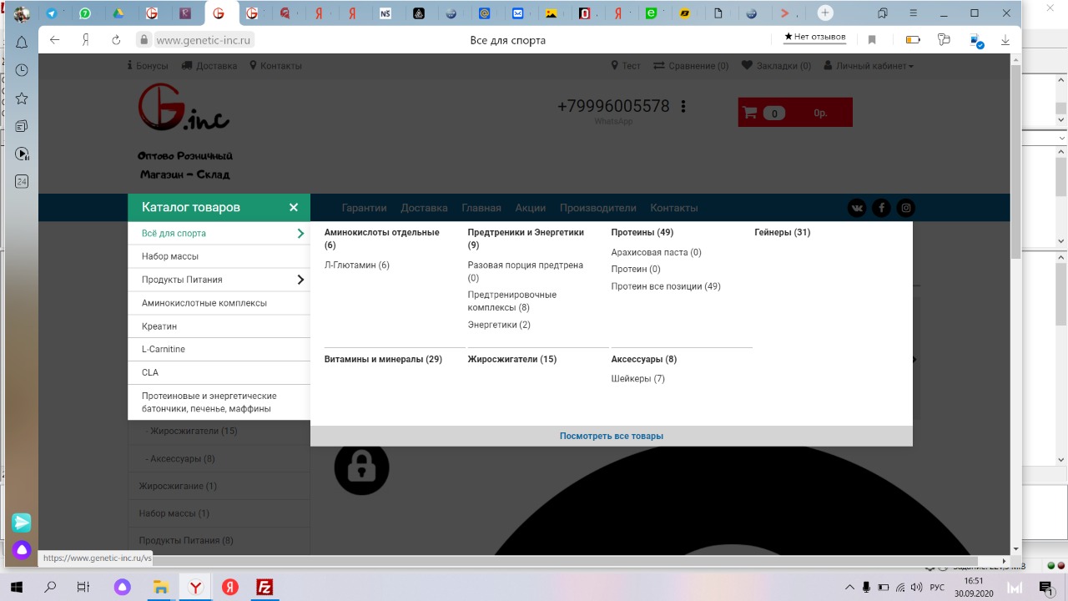The image size is (1068, 601).
Task: Open Windows notification center icon
Action: [1045, 588]
